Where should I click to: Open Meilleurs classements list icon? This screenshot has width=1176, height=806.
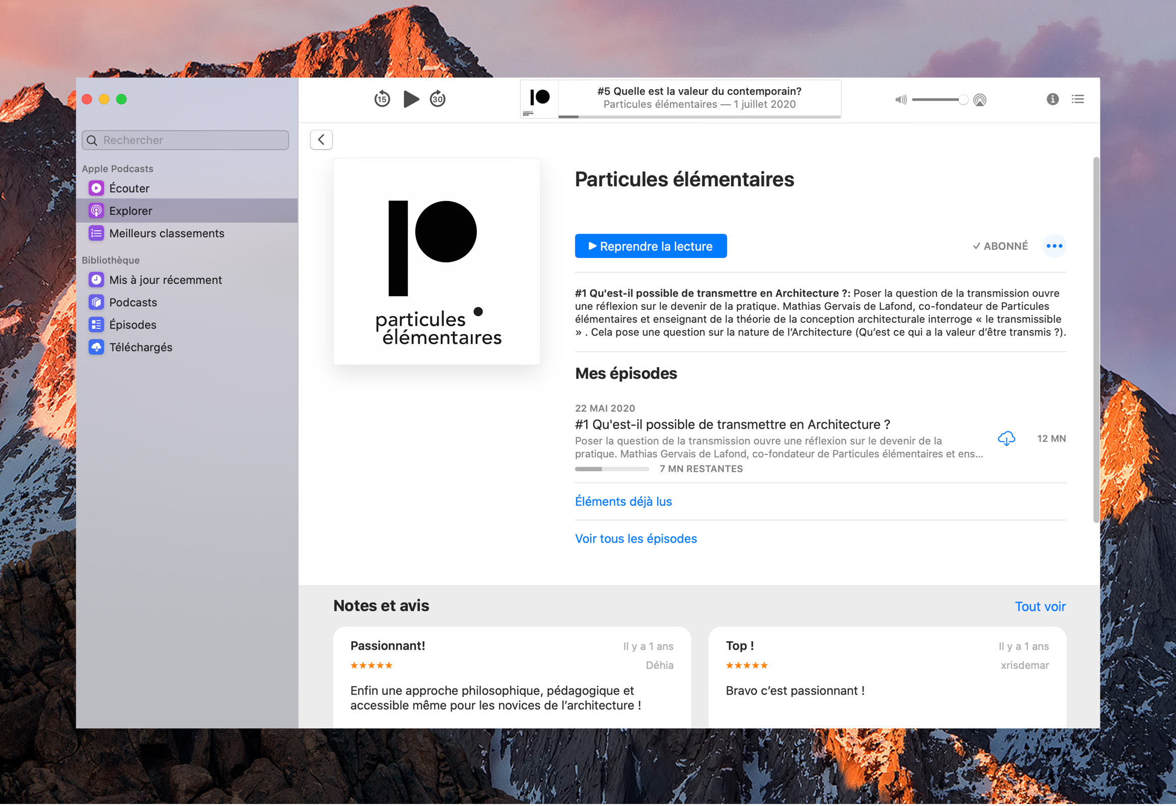tap(96, 233)
